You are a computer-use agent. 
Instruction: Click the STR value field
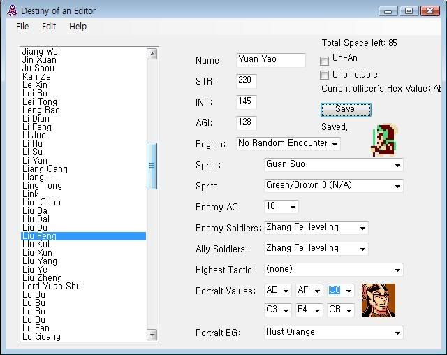(246, 81)
